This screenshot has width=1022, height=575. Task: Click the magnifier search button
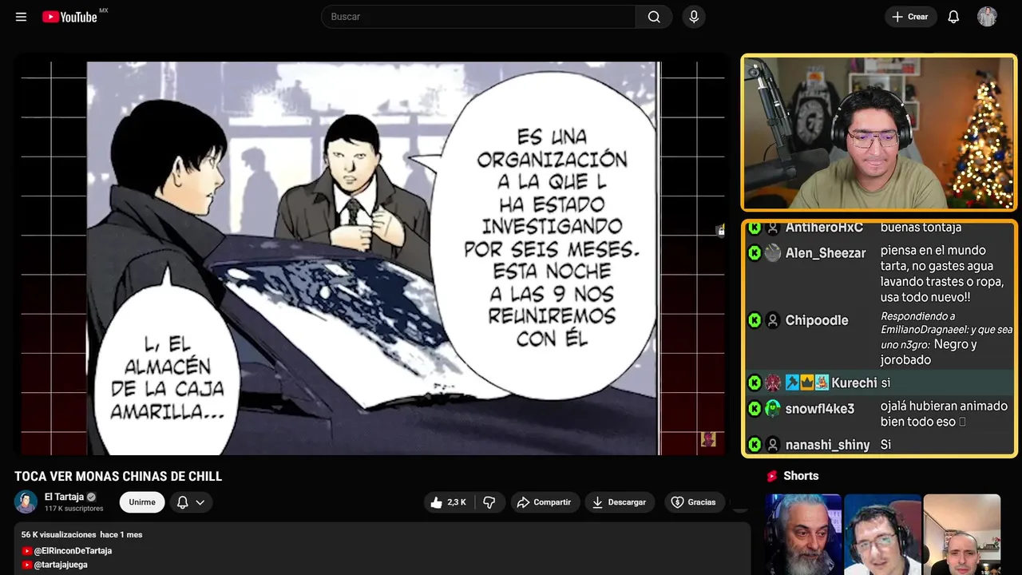click(x=654, y=17)
